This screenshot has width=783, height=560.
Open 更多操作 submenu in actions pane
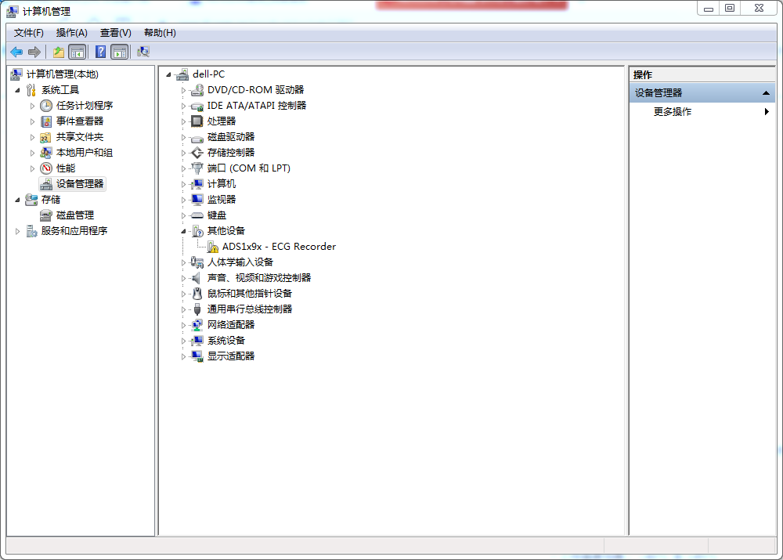[x=702, y=112]
